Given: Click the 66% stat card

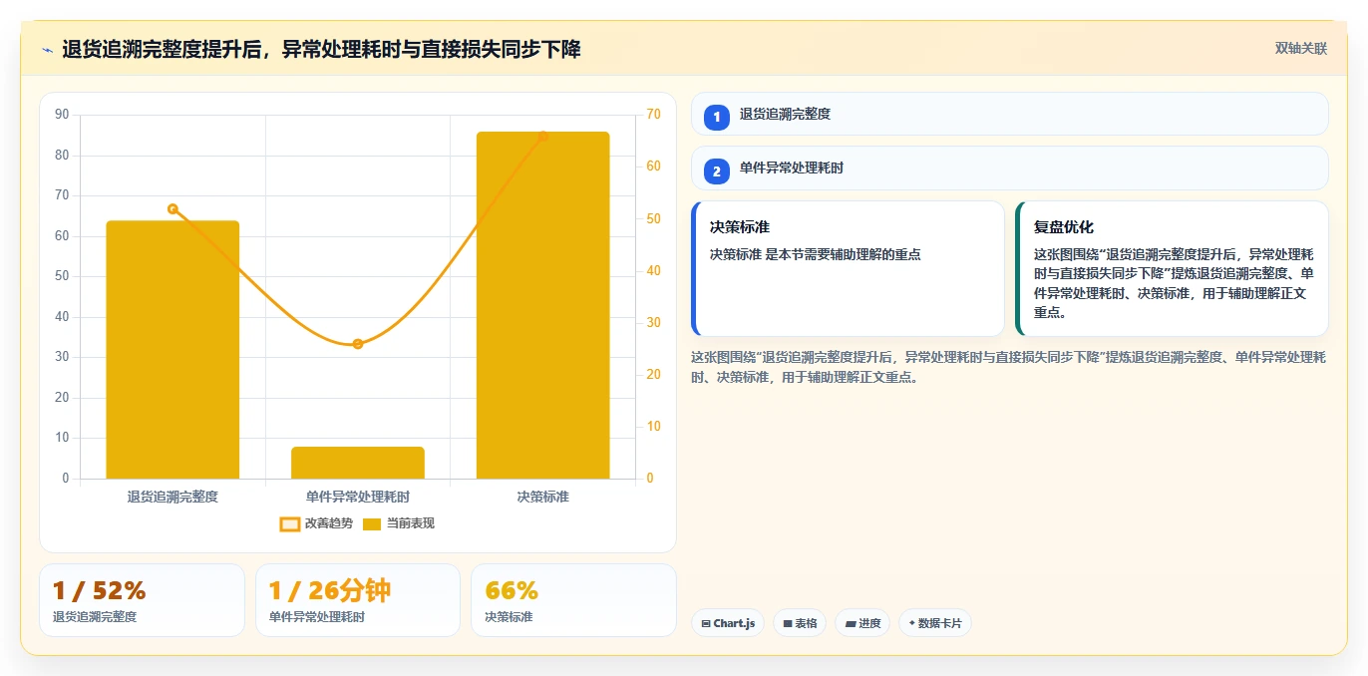Looking at the screenshot, I should tap(573, 600).
